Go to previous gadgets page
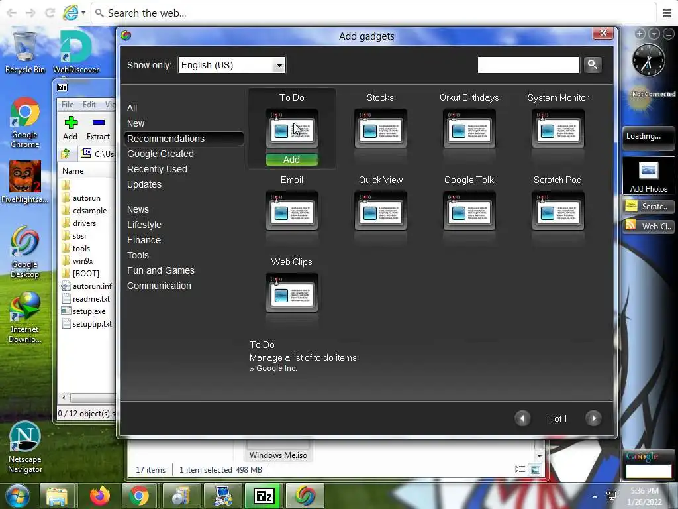The image size is (678, 509). 522,418
